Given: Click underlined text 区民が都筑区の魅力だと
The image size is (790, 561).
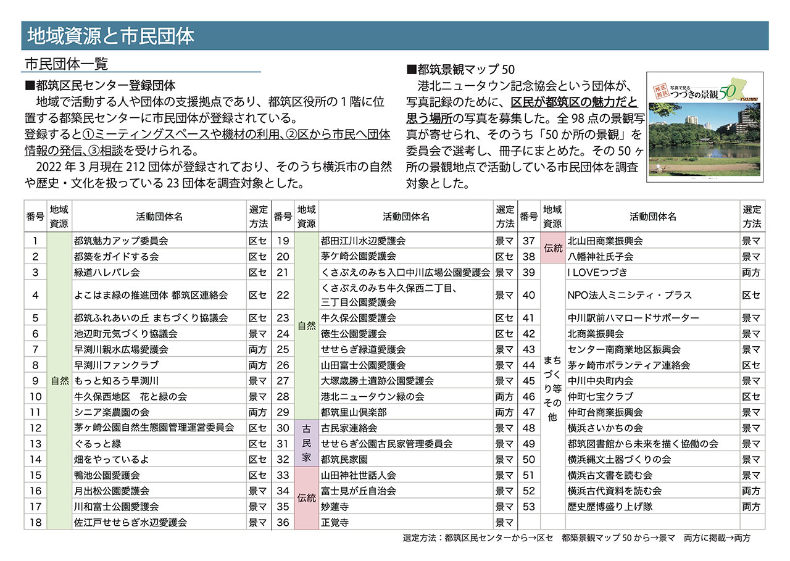Looking at the screenshot, I should pos(574,102).
